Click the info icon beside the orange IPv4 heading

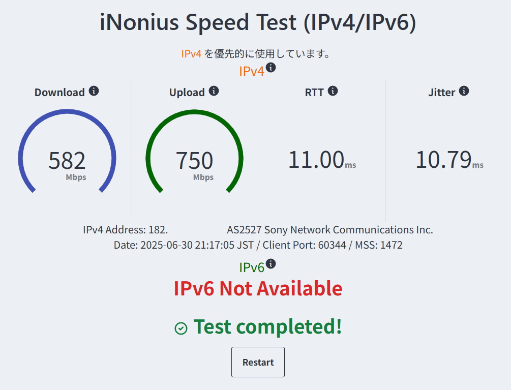tap(271, 67)
